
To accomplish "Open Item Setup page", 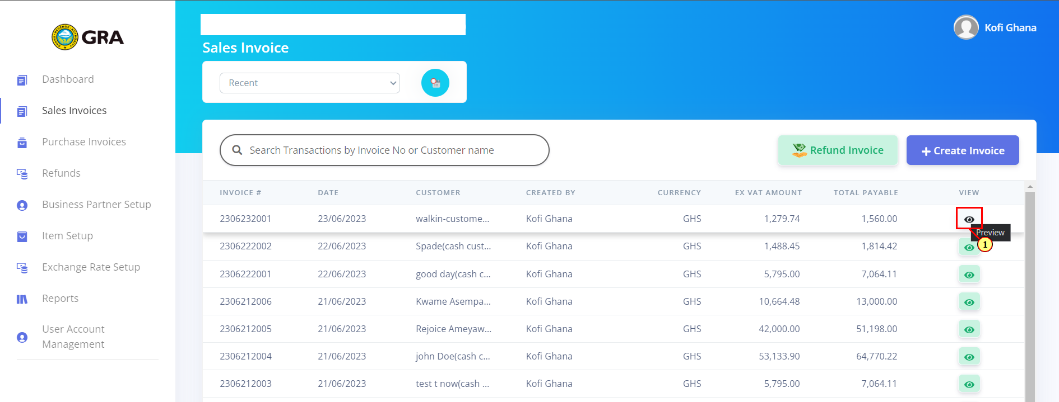I will click(x=67, y=235).
